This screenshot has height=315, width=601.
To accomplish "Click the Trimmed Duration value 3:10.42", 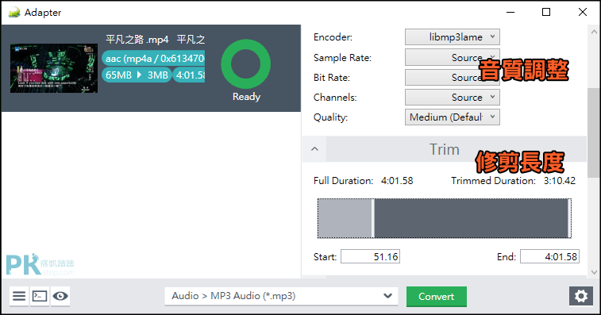I will (559, 181).
